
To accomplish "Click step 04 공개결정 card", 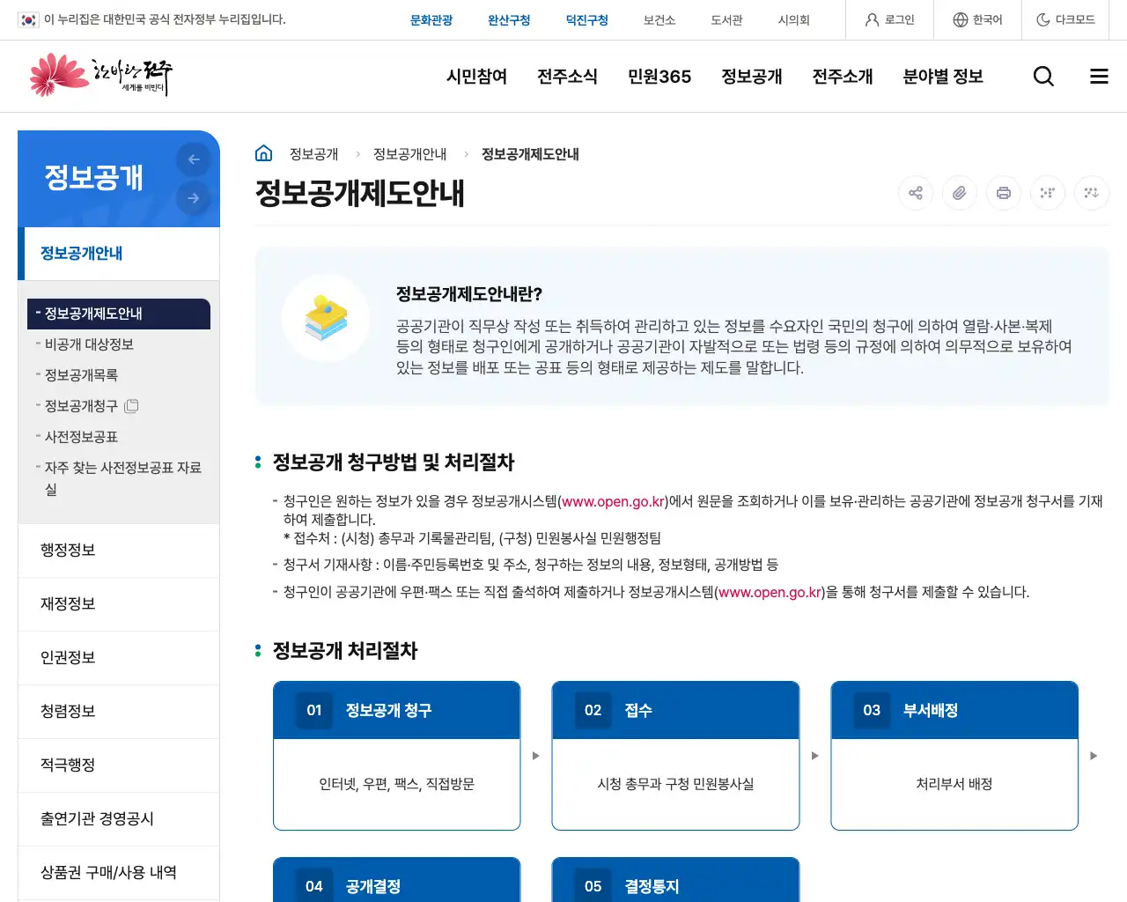I will coord(397,880).
